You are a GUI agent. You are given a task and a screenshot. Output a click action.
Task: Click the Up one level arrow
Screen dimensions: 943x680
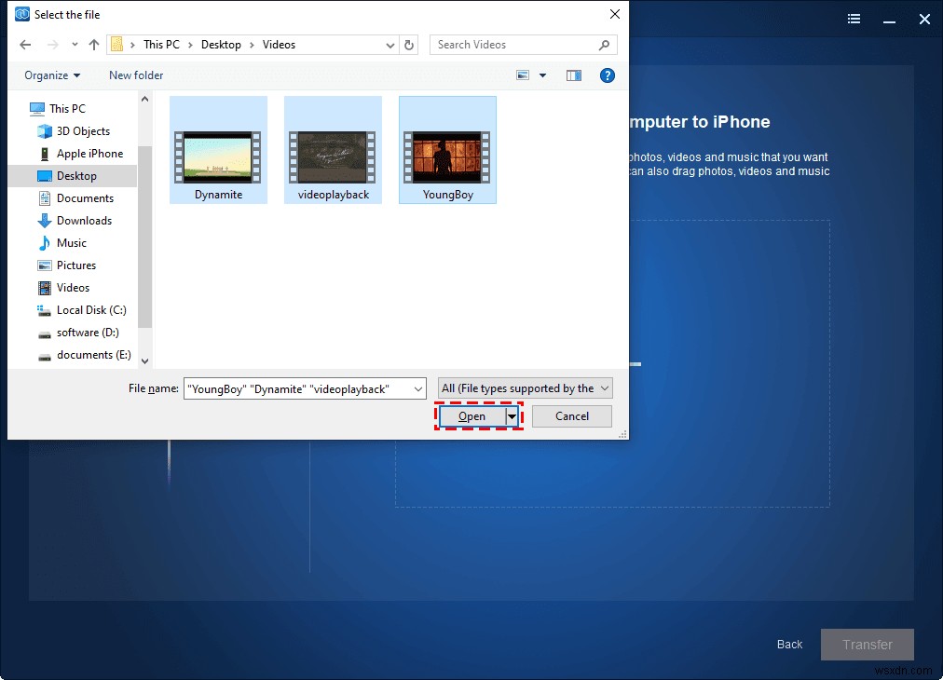coord(94,44)
